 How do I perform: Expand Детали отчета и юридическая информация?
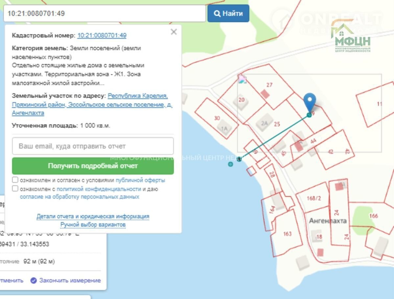pyautogui.click(x=93, y=216)
